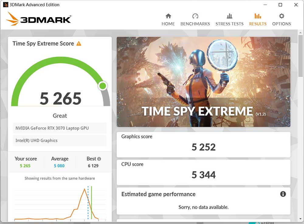Close the 3DMark window
This screenshot has width=304, height=224.
296,5
